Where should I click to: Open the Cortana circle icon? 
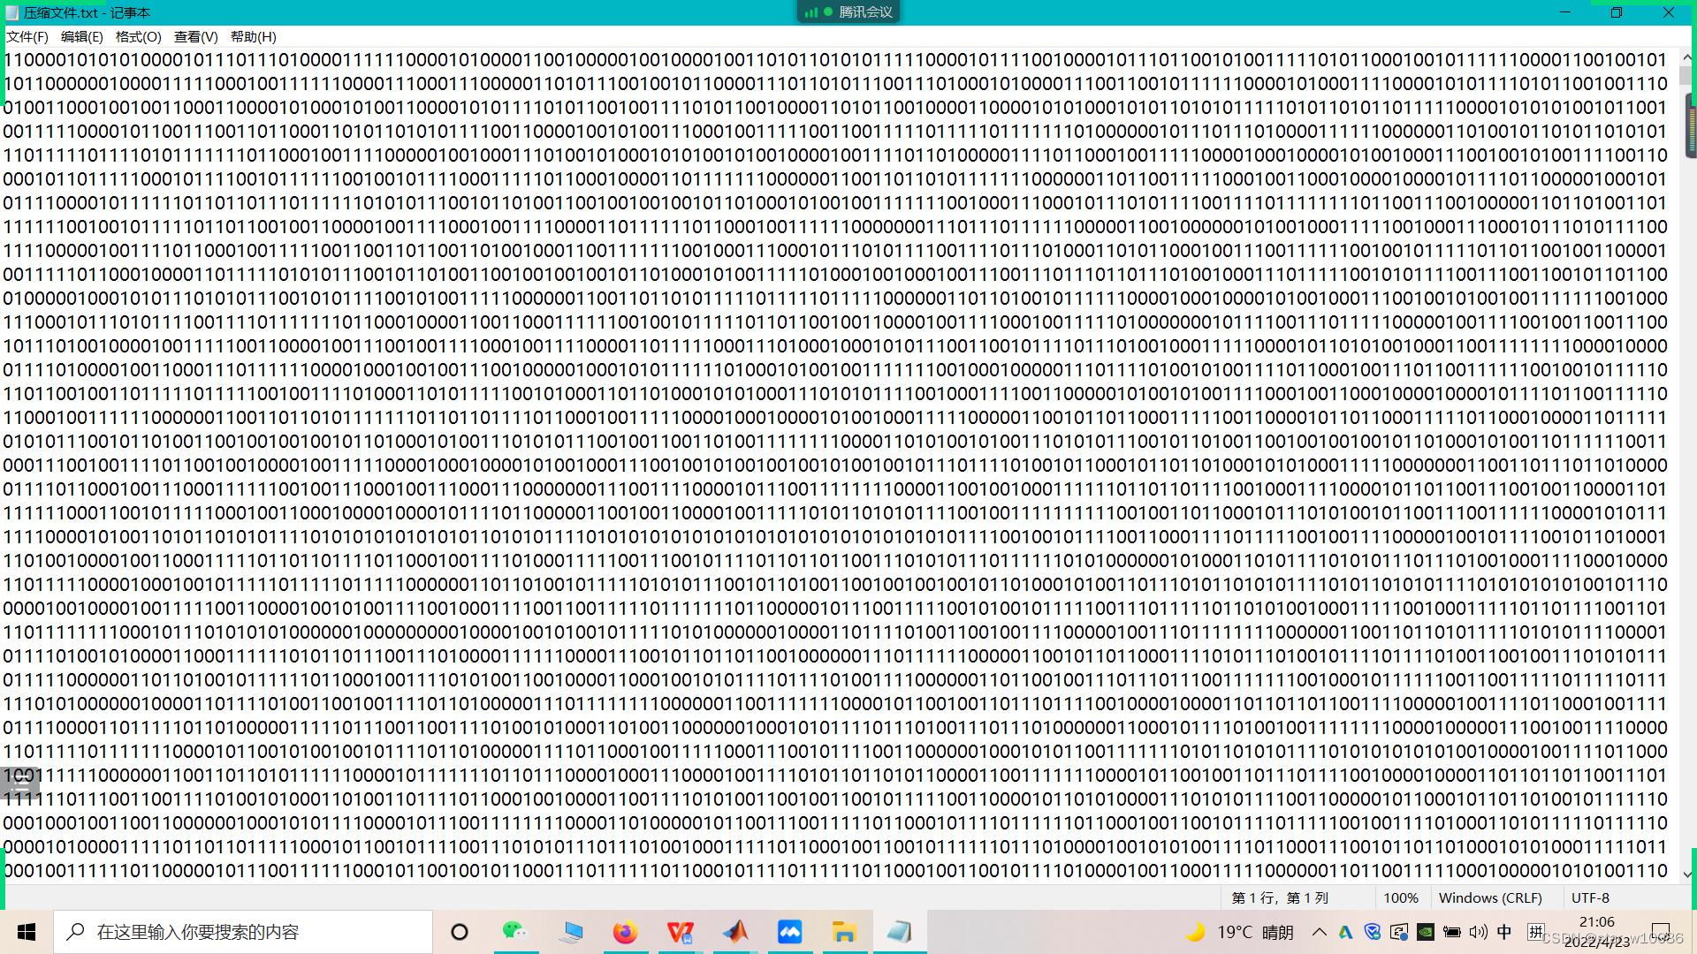coord(460,932)
